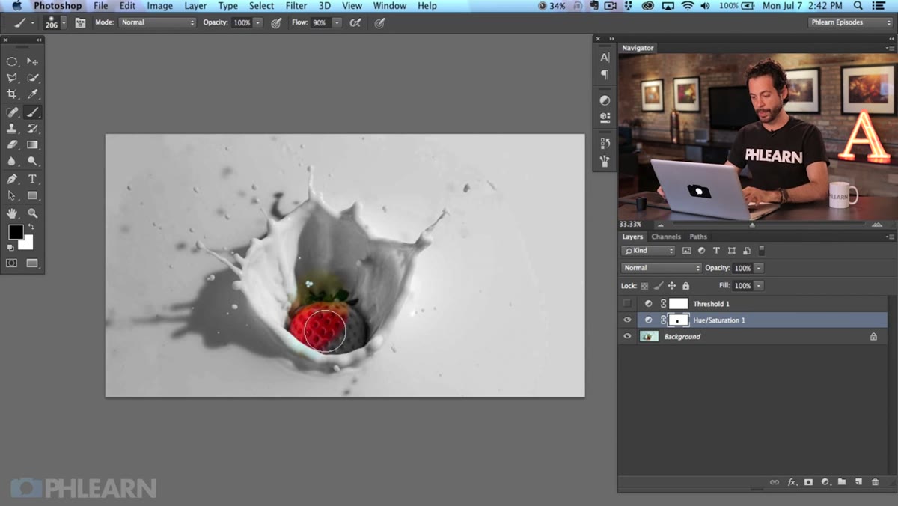This screenshot has height=506, width=898.
Task: Select the Eraser tool
Action: (12, 145)
